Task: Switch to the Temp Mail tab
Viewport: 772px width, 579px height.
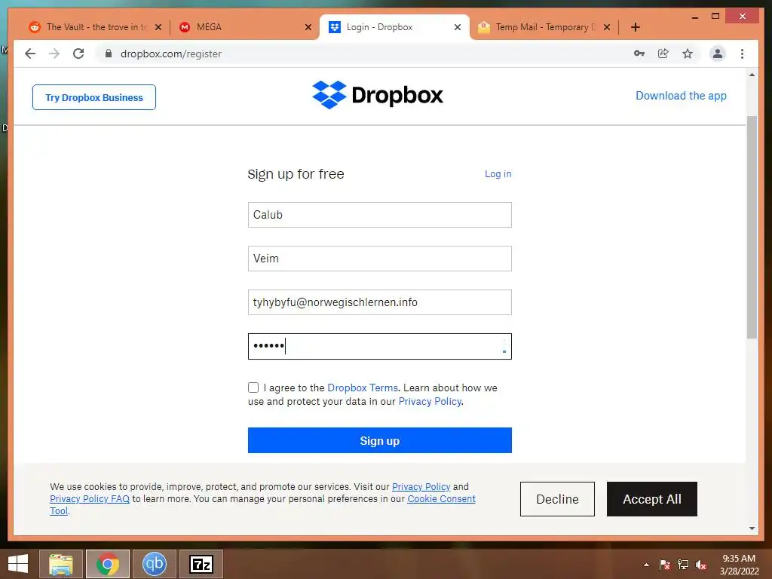Action: [544, 27]
